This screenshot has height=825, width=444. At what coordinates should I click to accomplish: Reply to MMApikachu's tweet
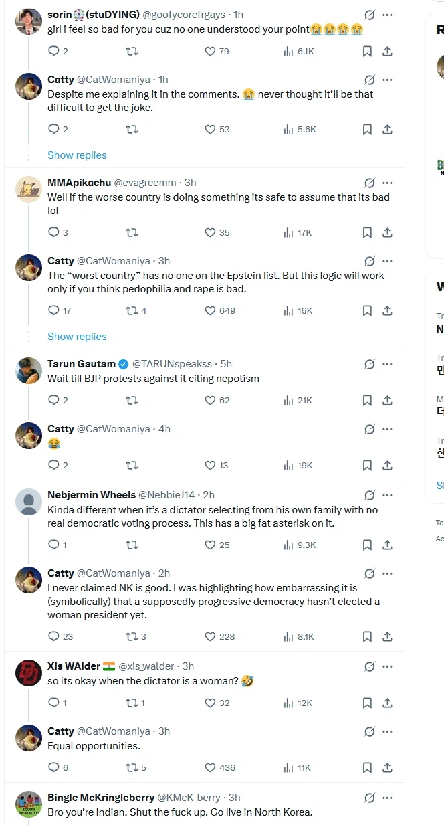pyautogui.click(x=54, y=232)
